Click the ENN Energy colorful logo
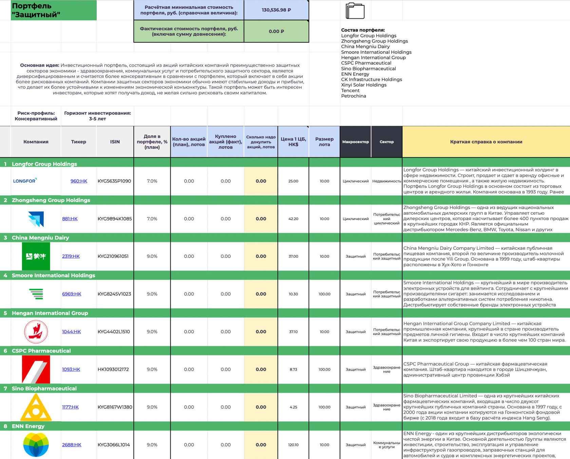 36,445
